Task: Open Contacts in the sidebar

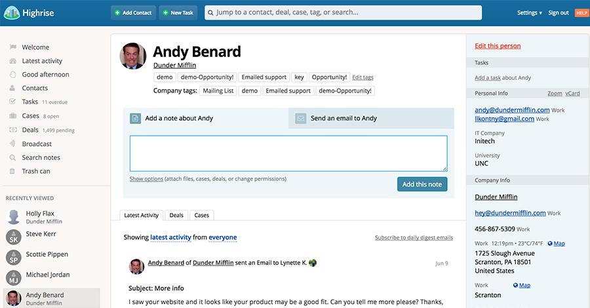Action: coord(35,88)
